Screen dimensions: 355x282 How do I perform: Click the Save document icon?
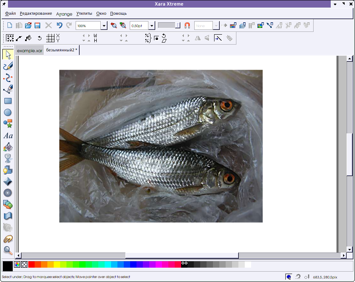(37, 25)
